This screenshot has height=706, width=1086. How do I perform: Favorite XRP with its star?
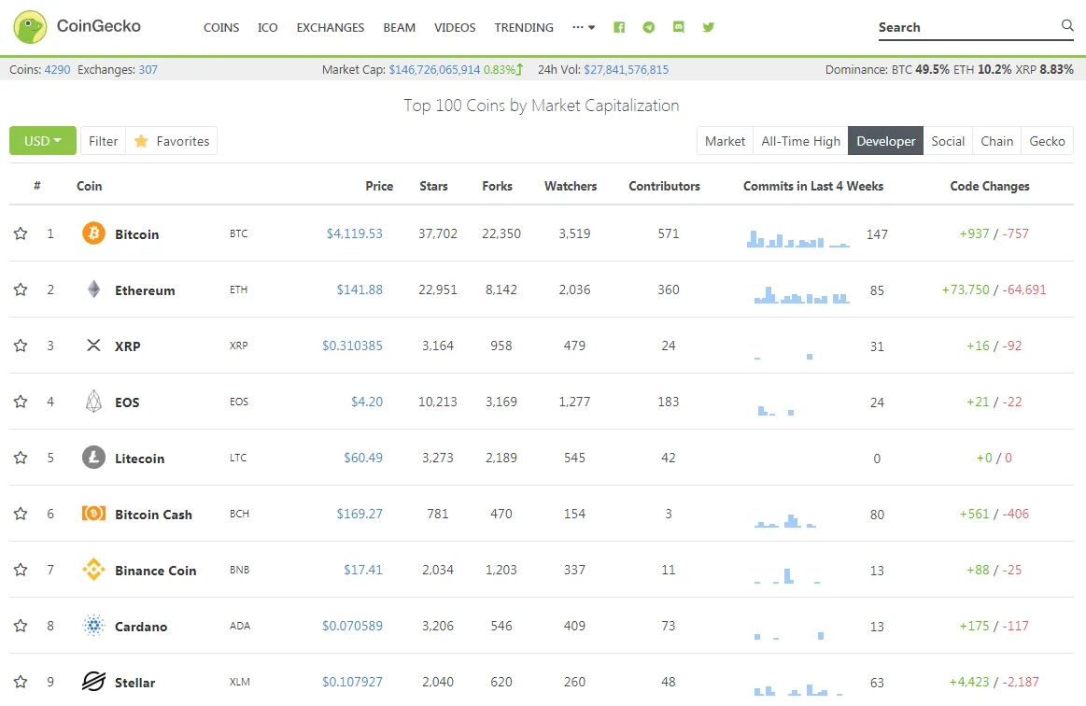tap(21, 346)
